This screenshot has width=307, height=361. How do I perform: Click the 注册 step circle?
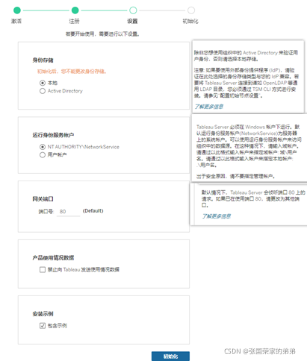pos(75,10)
